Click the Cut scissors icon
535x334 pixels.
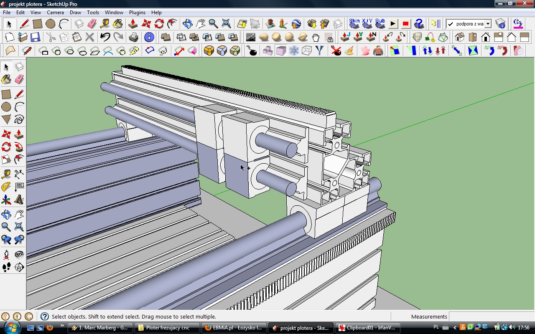(51, 38)
